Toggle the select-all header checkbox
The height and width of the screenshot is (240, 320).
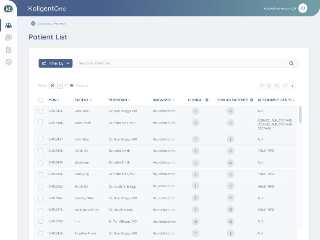[x=41, y=100]
